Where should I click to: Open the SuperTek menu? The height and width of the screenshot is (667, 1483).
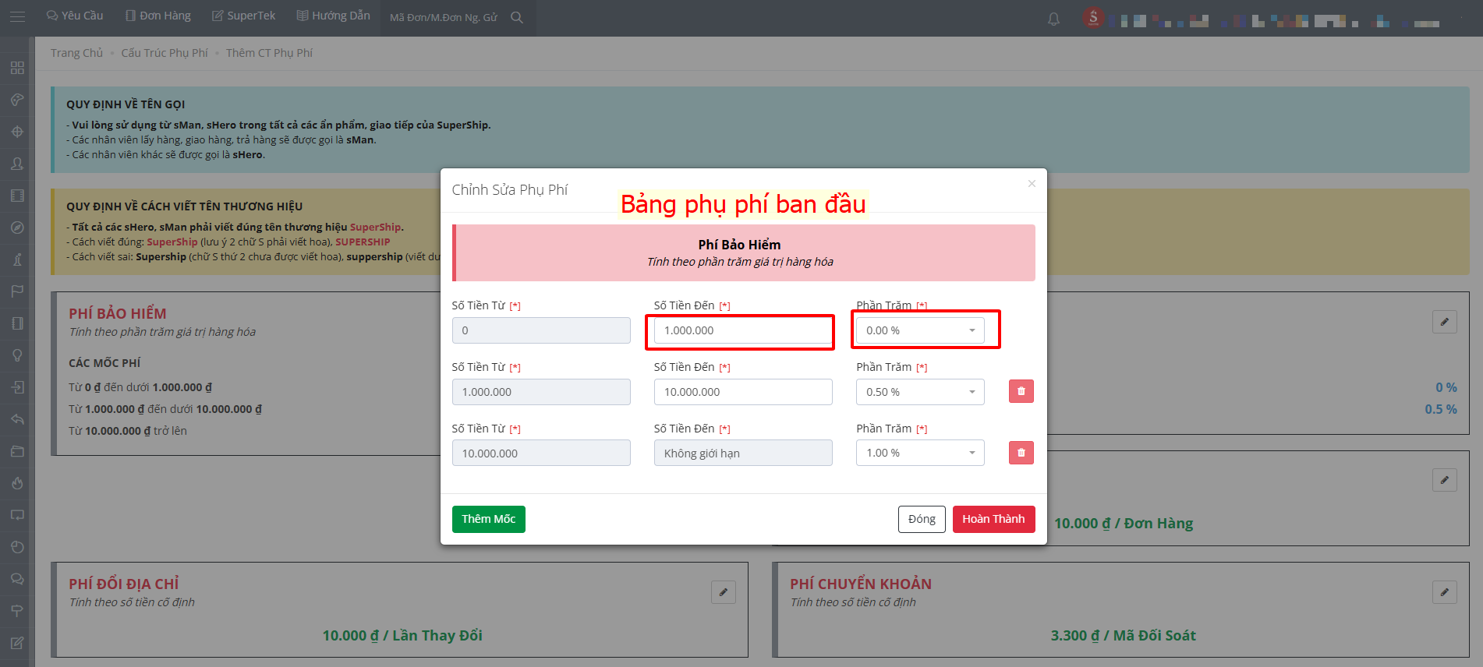pos(244,16)
